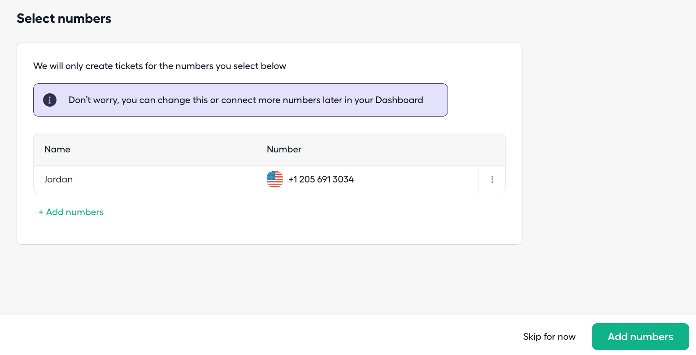The width and height of the screenshot is (696, 355).
Task: Click the country flag in the Number column
Action: tap(274, 179)
